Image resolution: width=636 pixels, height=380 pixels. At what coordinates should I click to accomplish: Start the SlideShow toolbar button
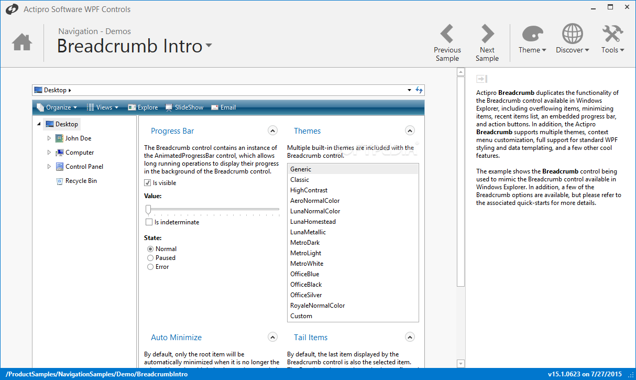[184, 107]
